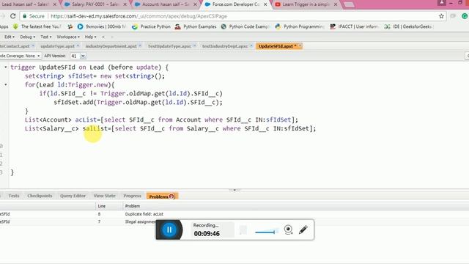The width and height of the screenshot is (469, 264).
Task: Bookmark this page using the star icon
Action: [x=441, y=16]
